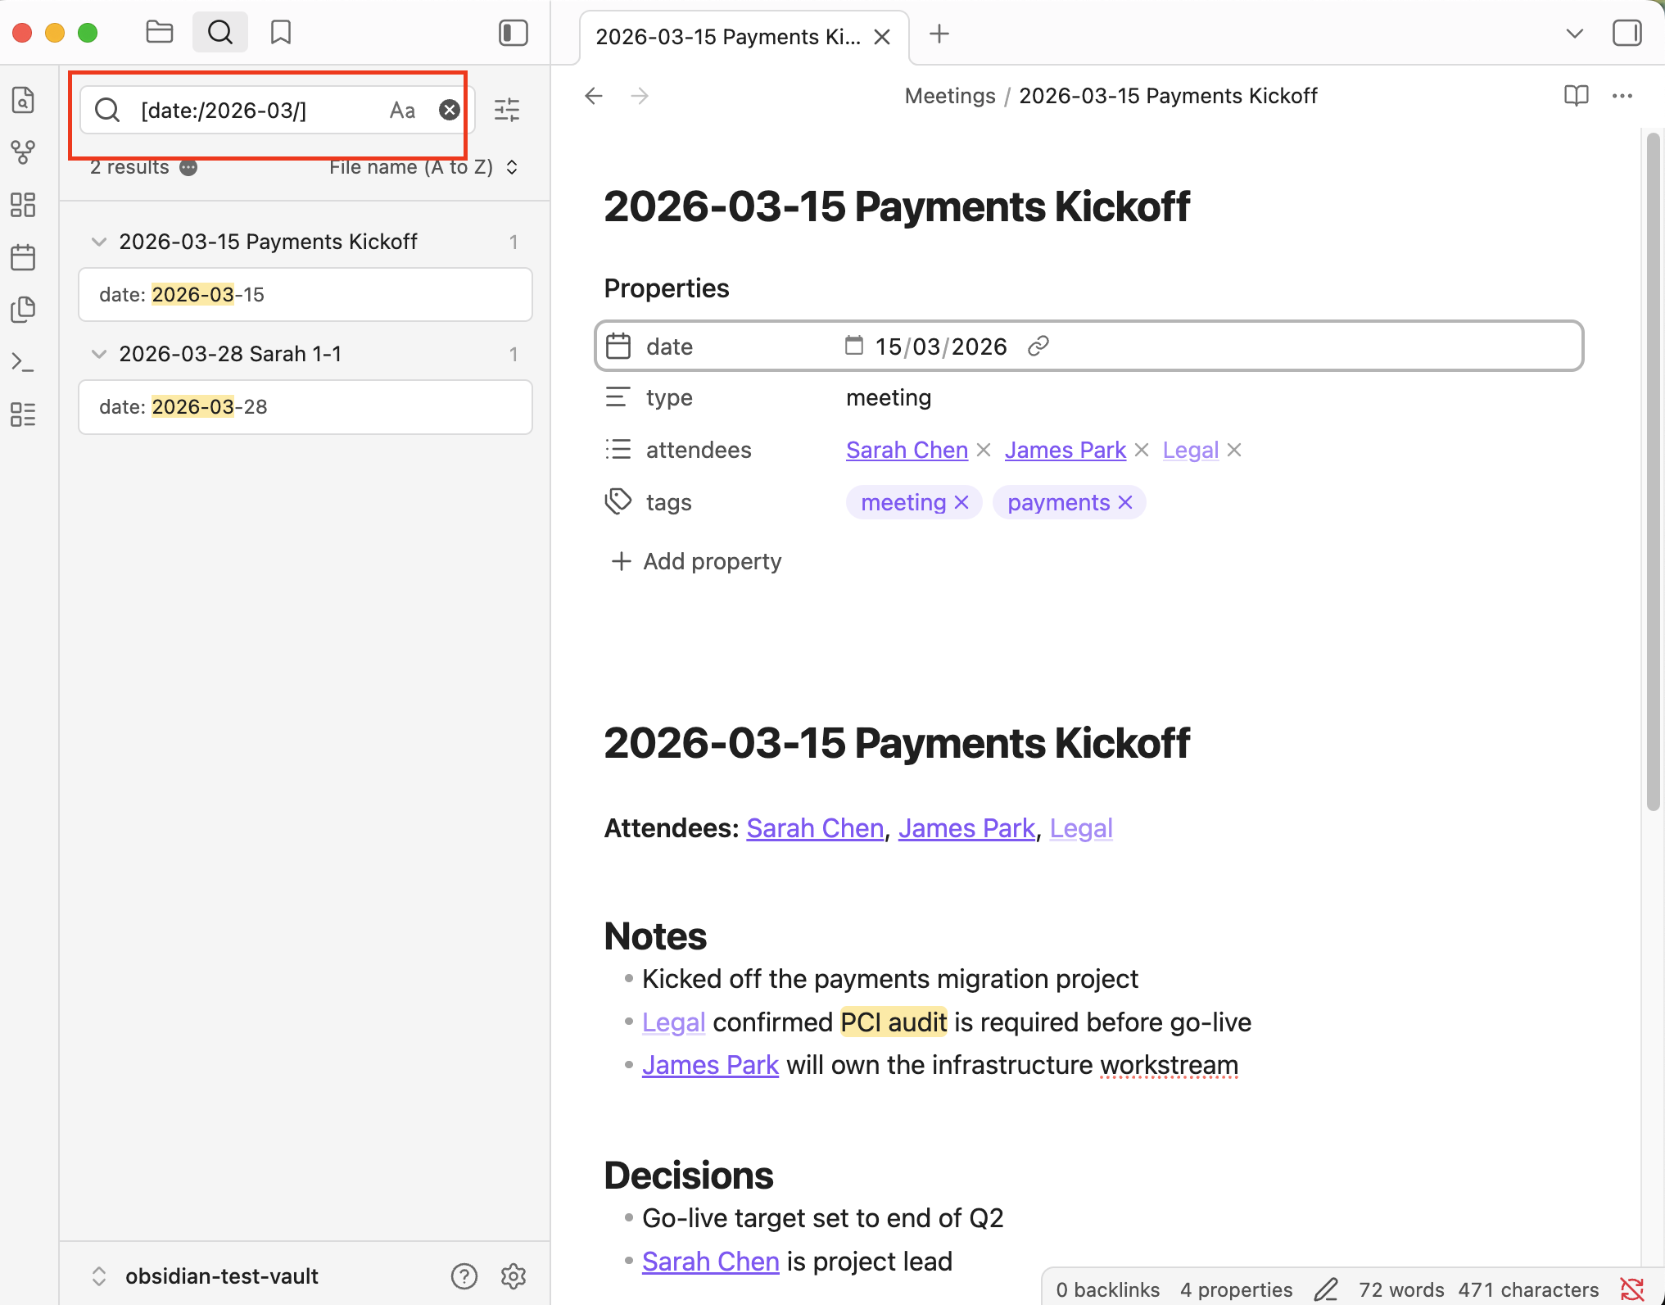Image resolution: width=1665 pixels, height=1305 pixels.
Task: Select the 2026-03-15 Payments Kickoff tab
Action: coord(728,36)
